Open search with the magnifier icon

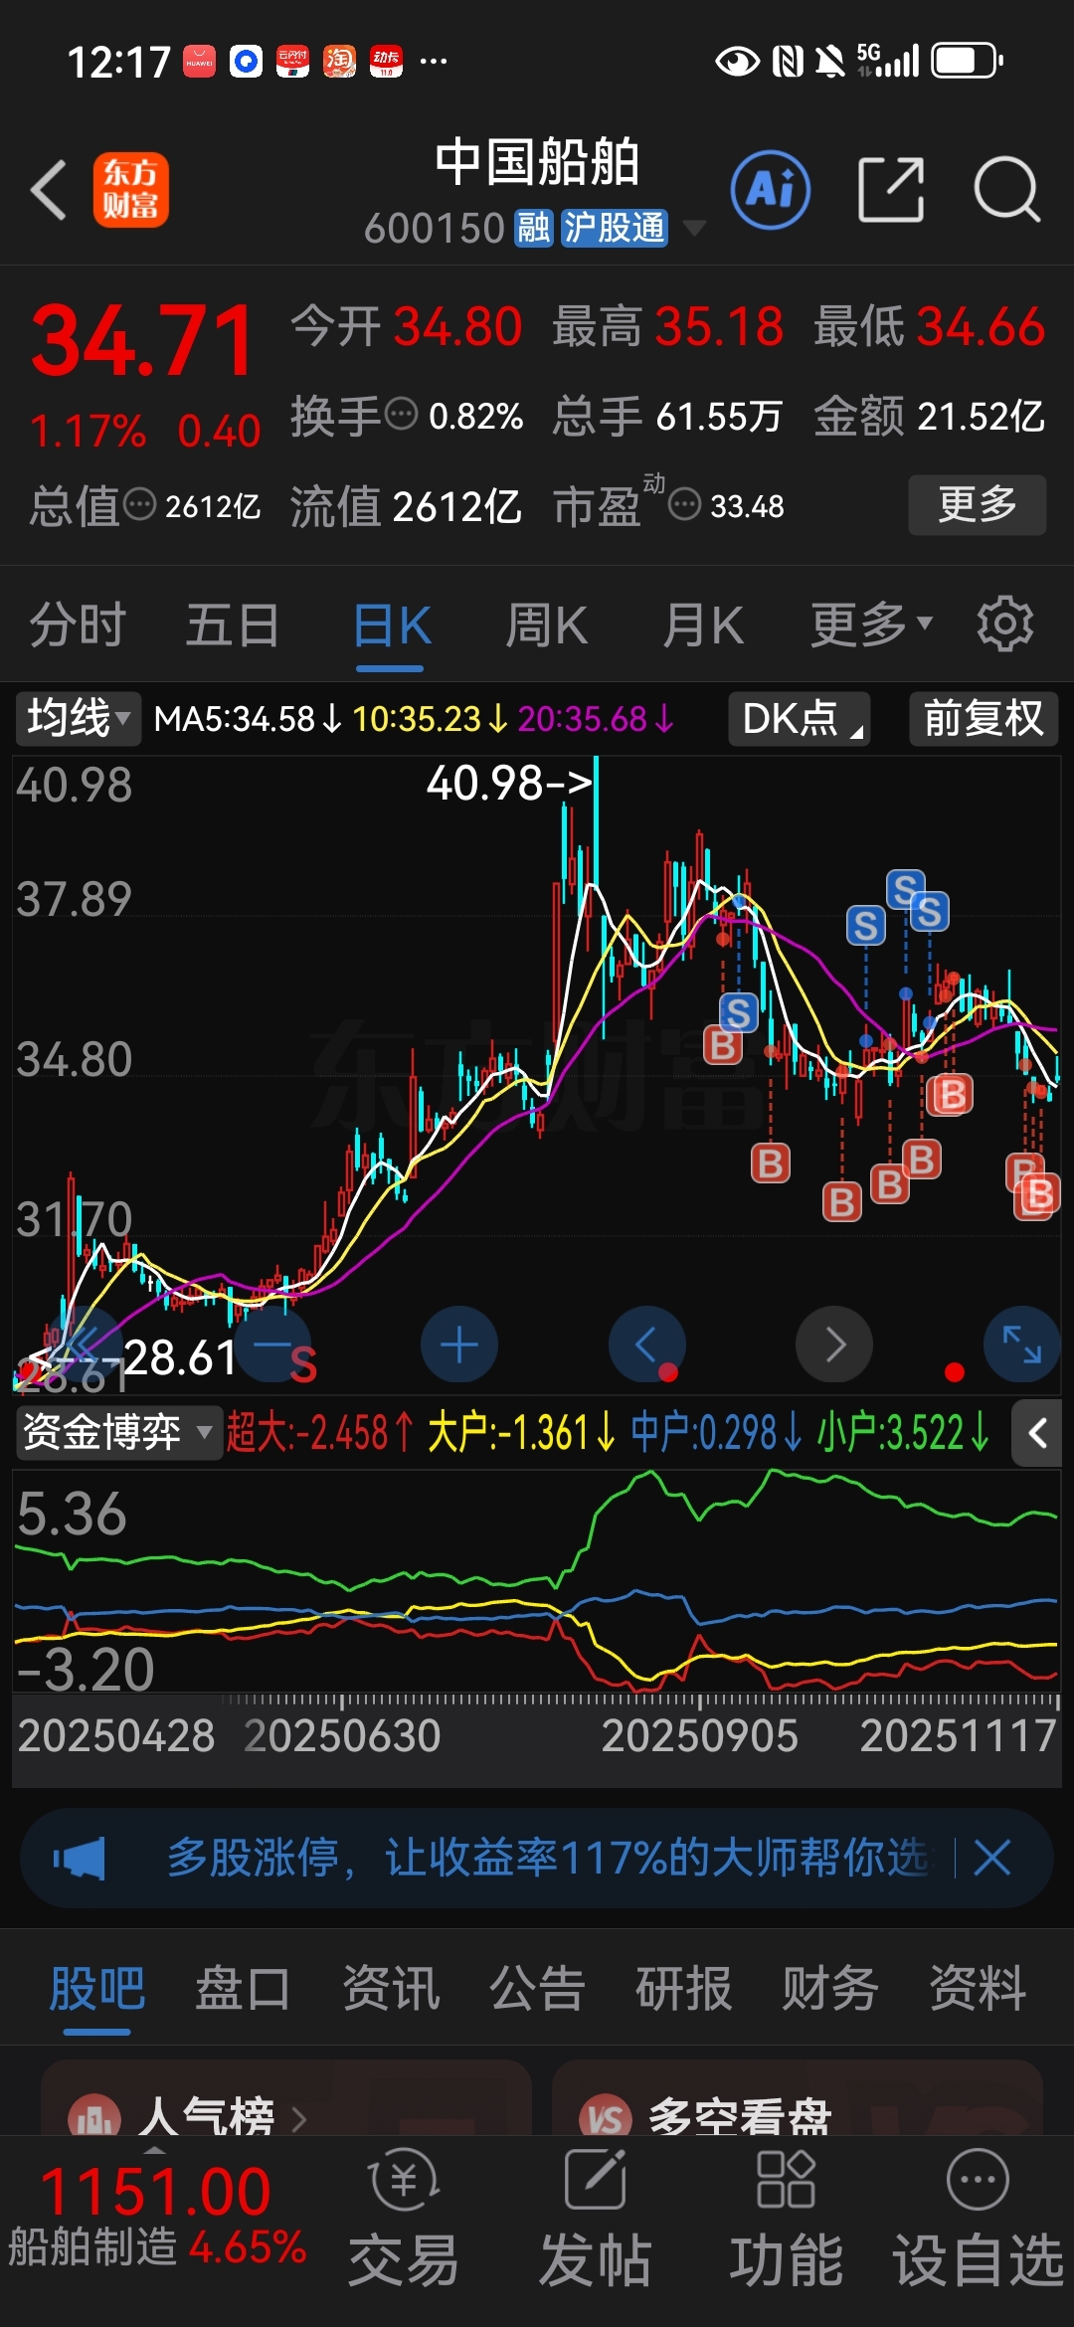click(x=1006, y=189)
